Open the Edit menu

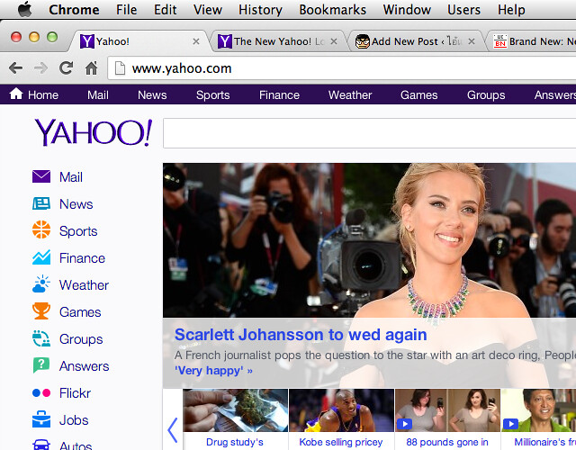click(x=165, y=10)
